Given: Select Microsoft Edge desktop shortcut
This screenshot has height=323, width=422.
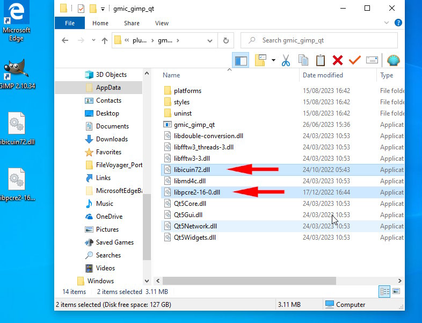Looking at the screenshot, I should (x=16, y=22).
